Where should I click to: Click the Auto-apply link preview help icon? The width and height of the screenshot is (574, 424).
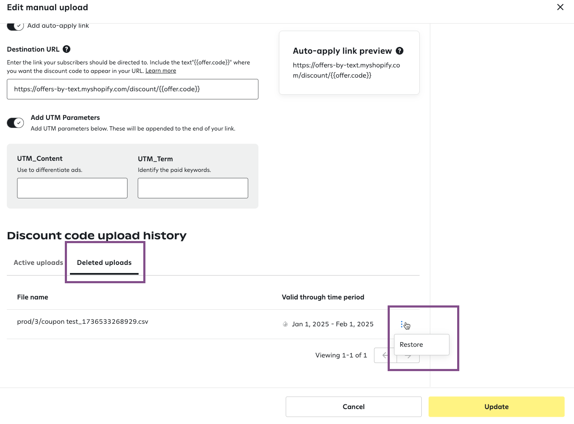pos(400,51)
